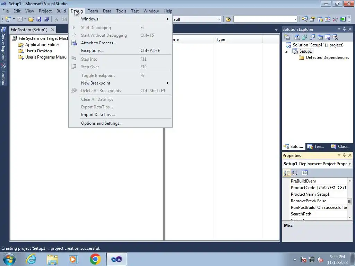The image size is (355, 266).
Task: Open the solution configuration dropdown
Action: point(219,19)
